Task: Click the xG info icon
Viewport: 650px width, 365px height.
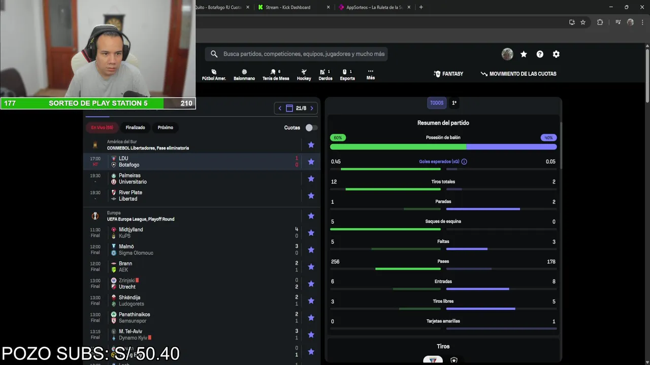Action: pyautogui.click(x=464, y=162)
